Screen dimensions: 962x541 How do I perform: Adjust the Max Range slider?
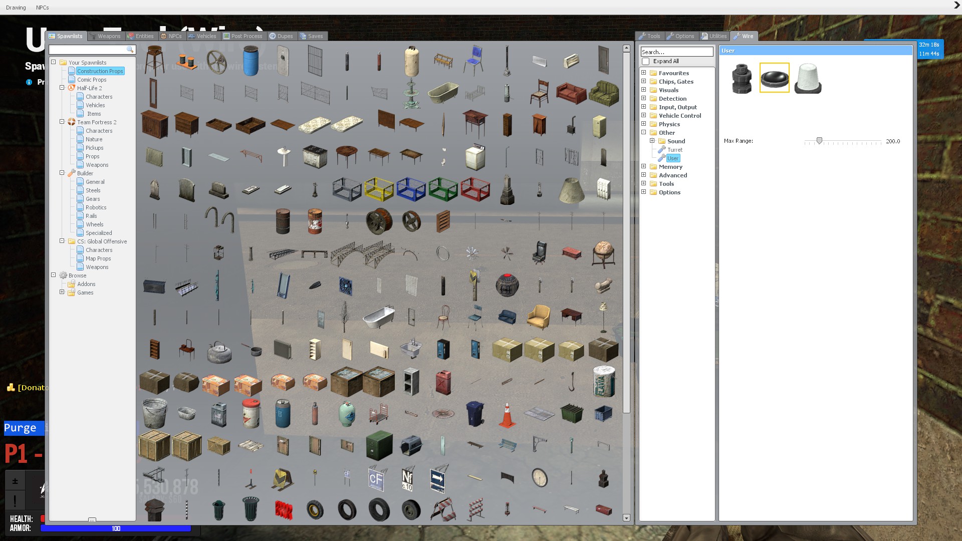click(819, 141)
